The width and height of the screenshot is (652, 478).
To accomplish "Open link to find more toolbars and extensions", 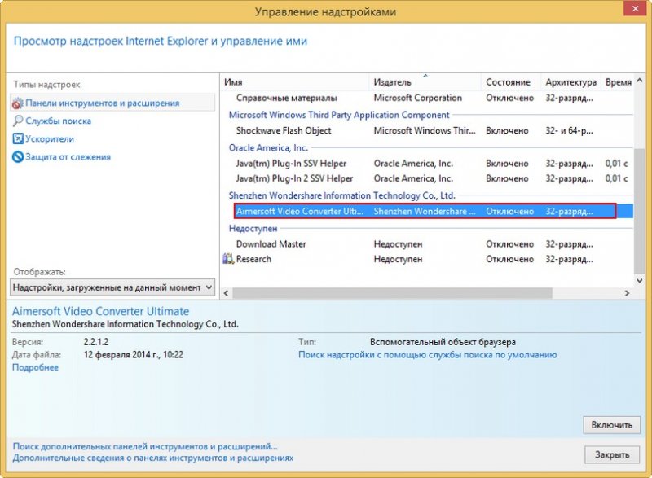I will [145, 446].
